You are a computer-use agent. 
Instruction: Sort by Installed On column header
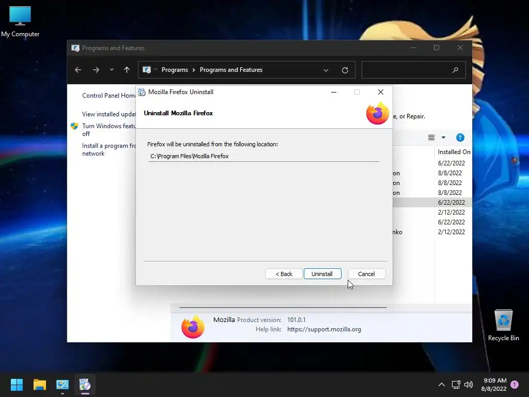454,152
